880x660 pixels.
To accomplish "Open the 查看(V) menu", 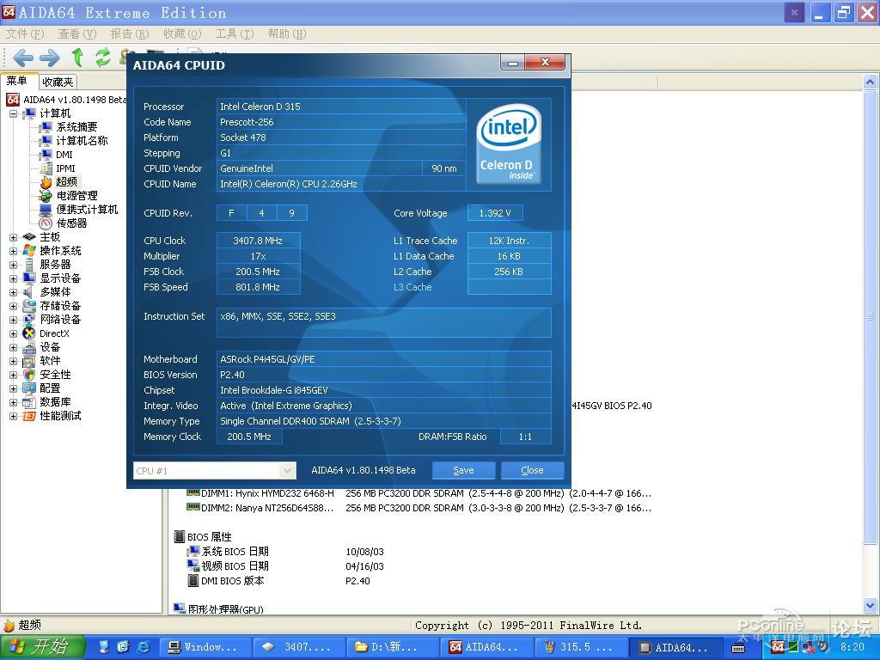I will point(77,34).
